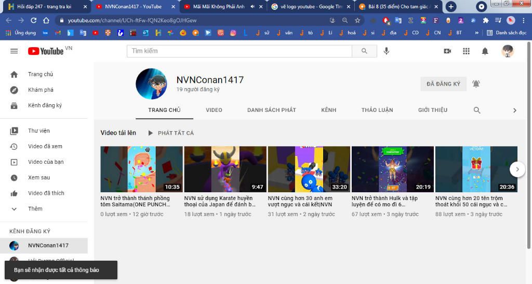The height and width of the screenshot is (284, 532).
Task: Open video title NVN trở thành thánh phồng tôm
Action: [x=136, y=201]
